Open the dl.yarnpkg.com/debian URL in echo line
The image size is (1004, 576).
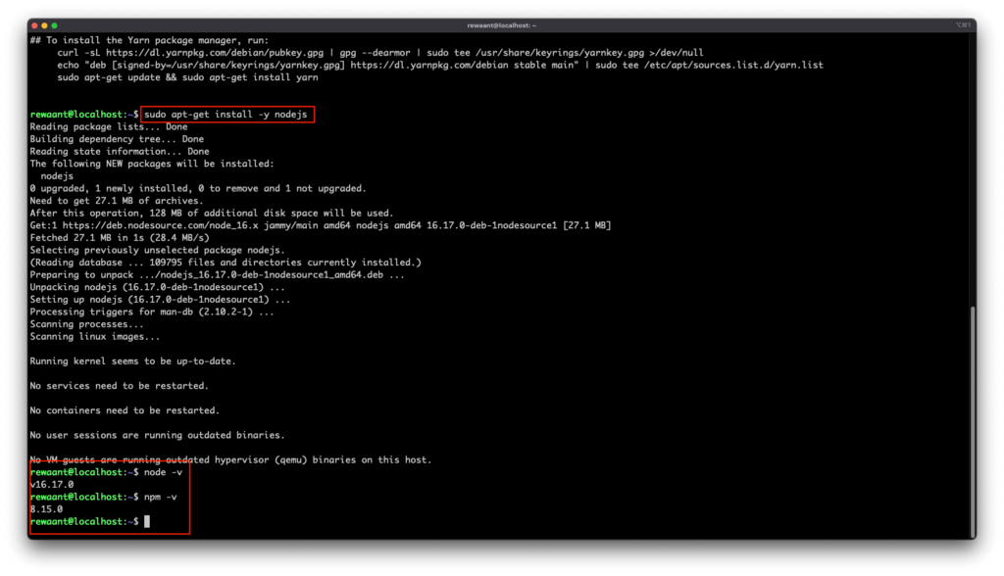point(434,65)
